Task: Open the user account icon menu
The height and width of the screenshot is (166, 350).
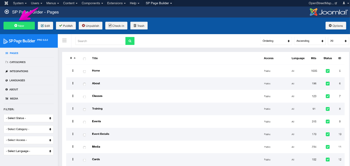Action: pyautogui.click(x=345, y=3)
